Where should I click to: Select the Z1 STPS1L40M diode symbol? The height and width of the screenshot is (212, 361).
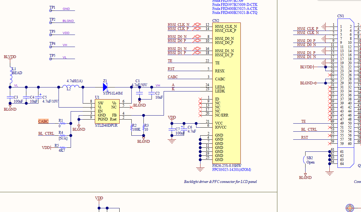click(105, 87)
